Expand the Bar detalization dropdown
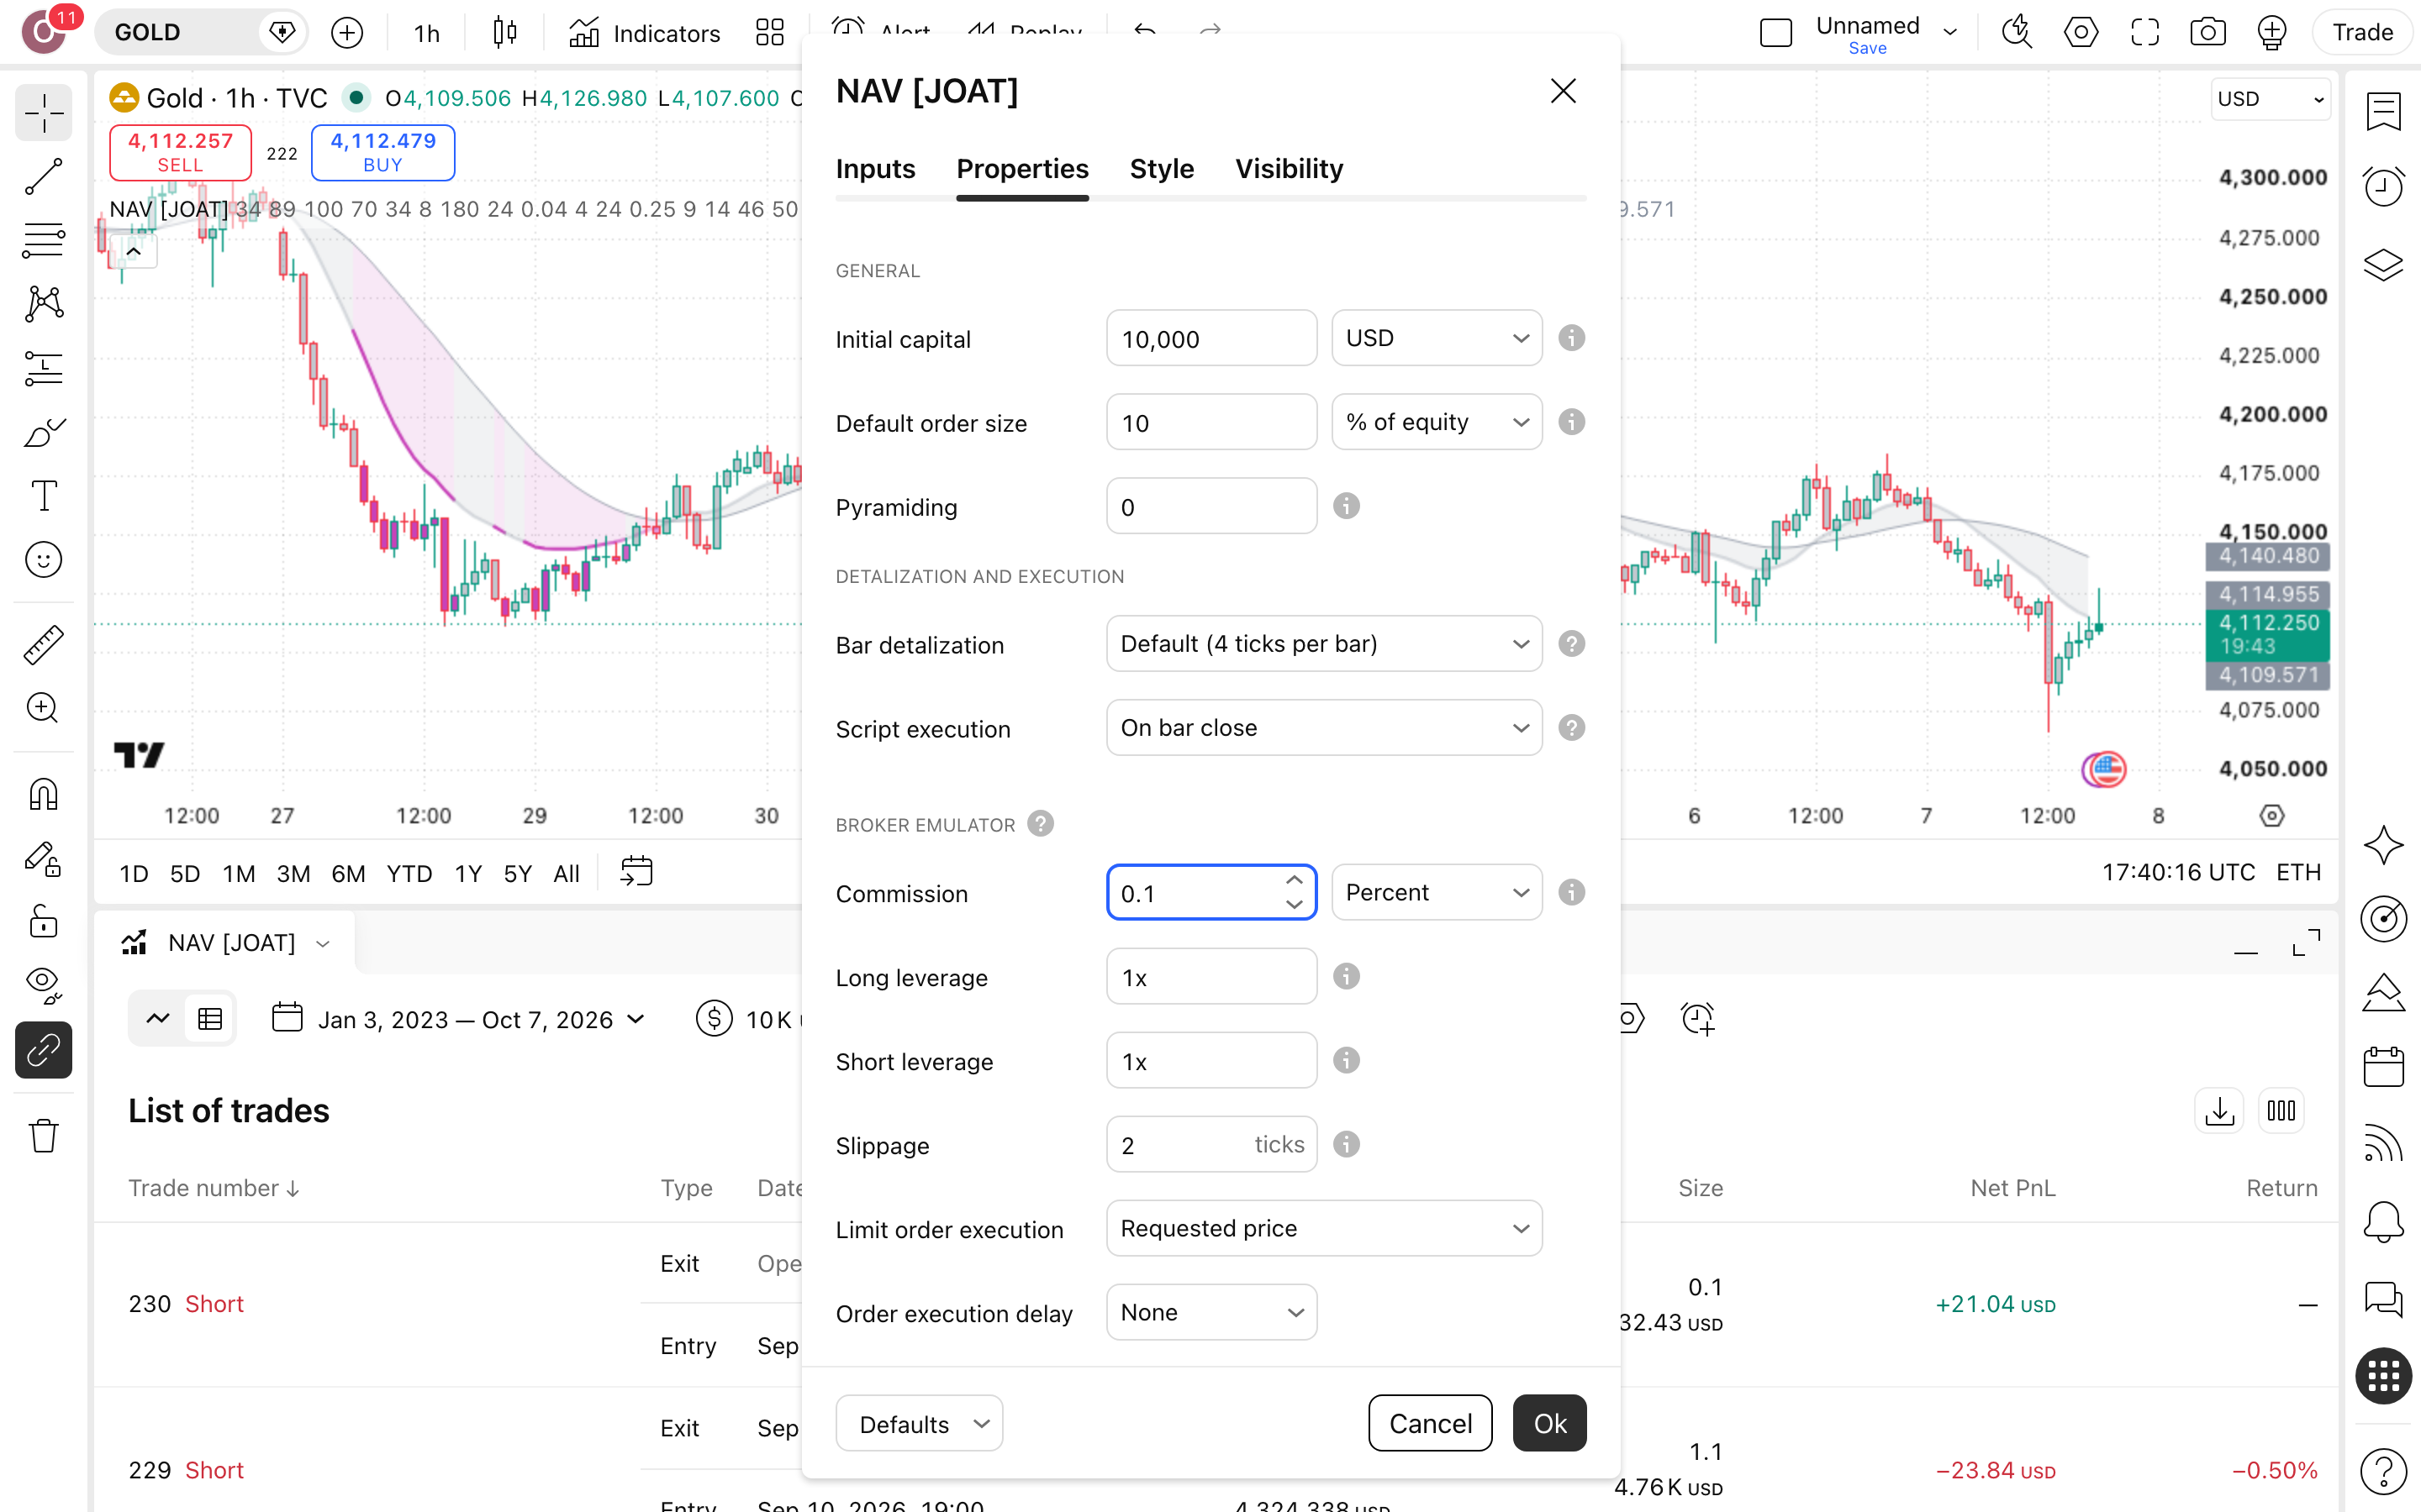 [x=1323, y=644]
